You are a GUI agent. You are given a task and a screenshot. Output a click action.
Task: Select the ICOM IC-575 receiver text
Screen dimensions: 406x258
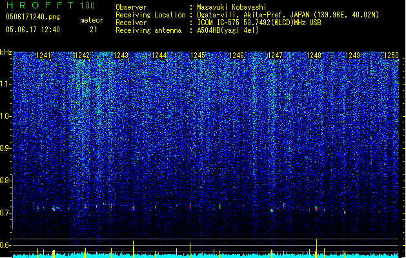pos(259,23)
